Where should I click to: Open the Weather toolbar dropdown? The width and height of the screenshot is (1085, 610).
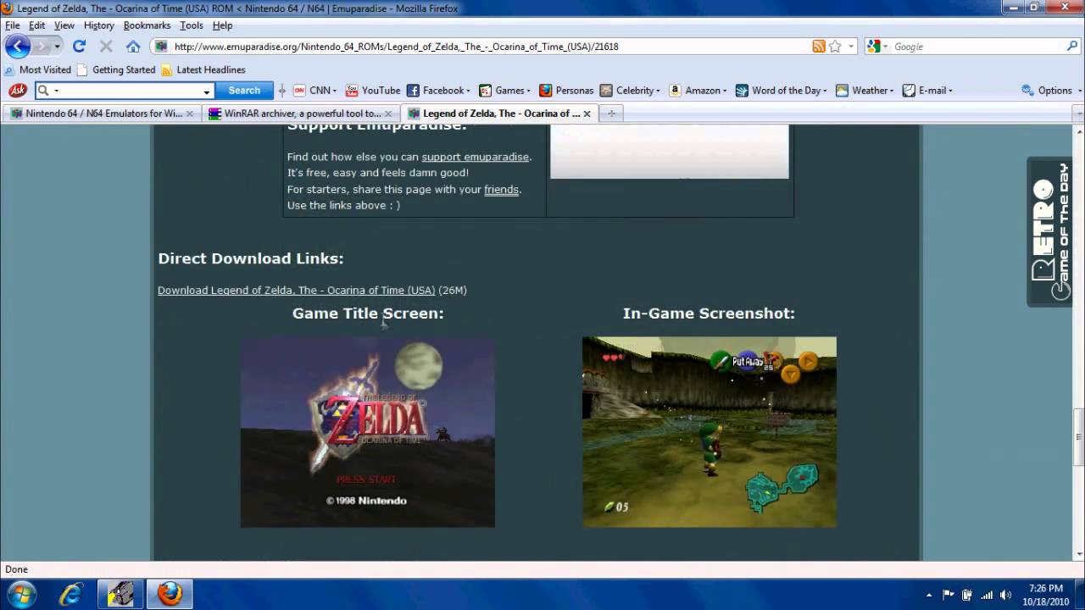pyautogui.click(x=892, y=91)
